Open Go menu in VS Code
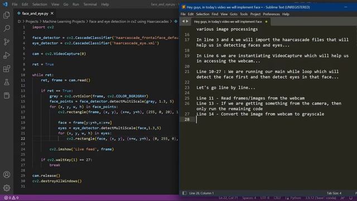Viewport: 357px width, 201px height. 66,4
